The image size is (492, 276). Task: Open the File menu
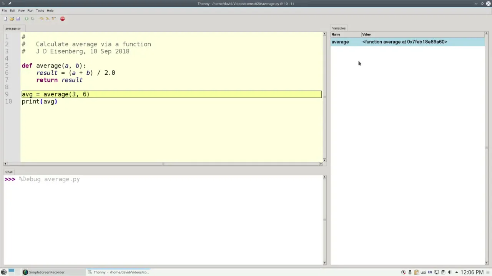4,11
